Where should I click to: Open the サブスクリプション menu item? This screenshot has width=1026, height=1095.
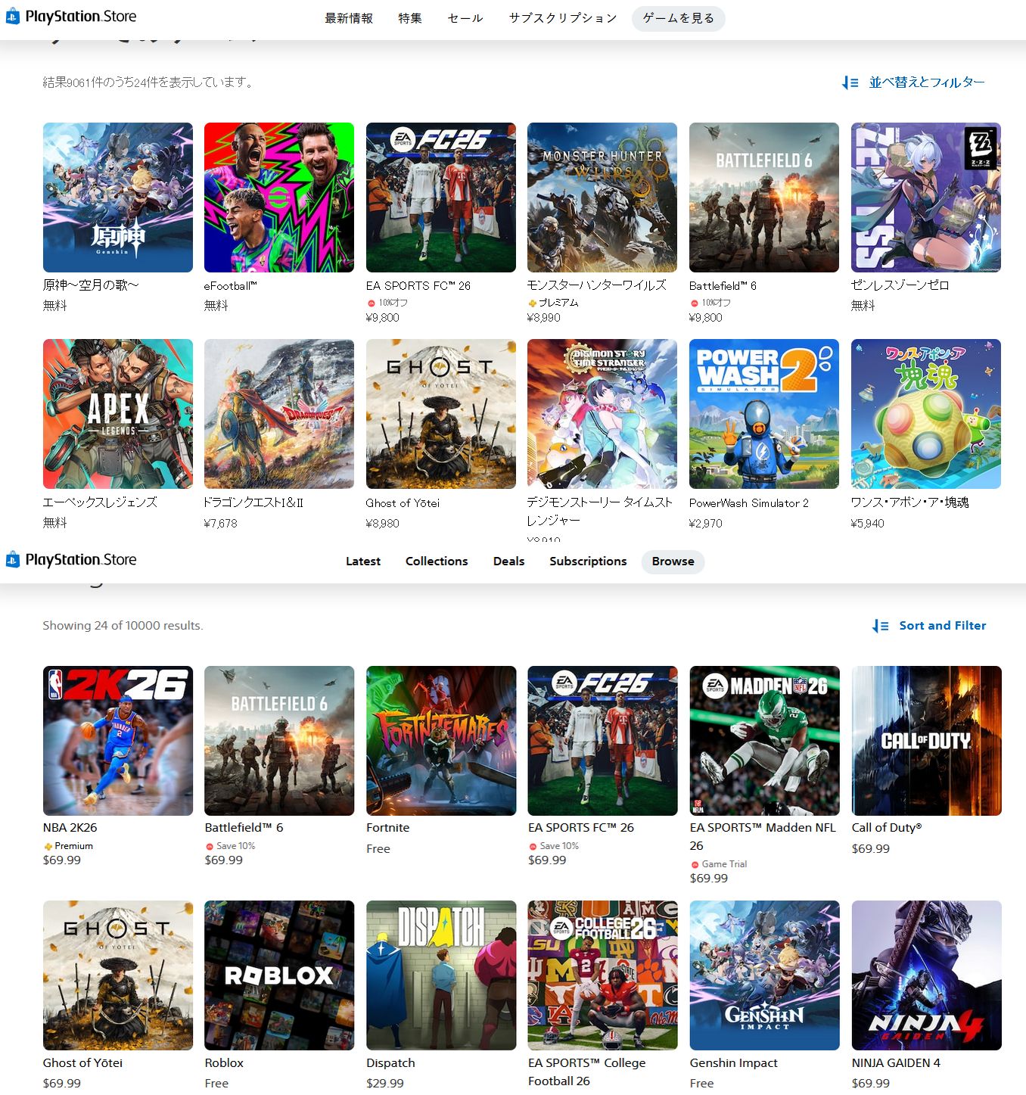(563, 18)
